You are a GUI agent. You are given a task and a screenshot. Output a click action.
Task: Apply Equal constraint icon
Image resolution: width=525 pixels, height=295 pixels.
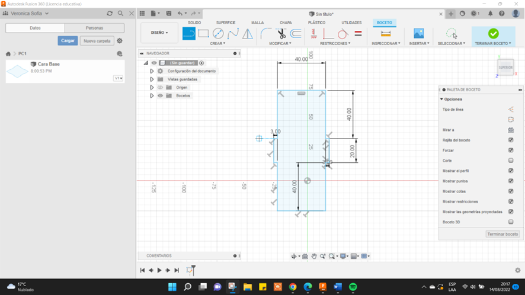[358, 34]
